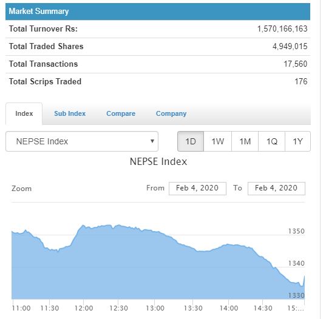326x319 pixels.
Task: Click the From date field
Action: tap(197, 189)
